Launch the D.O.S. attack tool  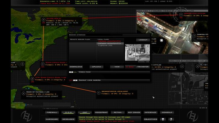click(68, 112)
